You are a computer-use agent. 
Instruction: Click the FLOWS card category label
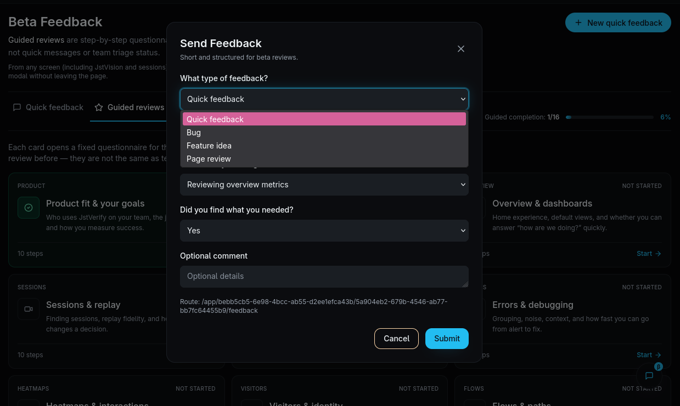click(x=474, y=388)
